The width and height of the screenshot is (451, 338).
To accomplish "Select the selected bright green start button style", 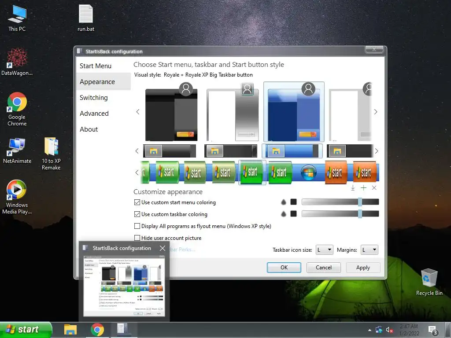I will tap(252, 172).
